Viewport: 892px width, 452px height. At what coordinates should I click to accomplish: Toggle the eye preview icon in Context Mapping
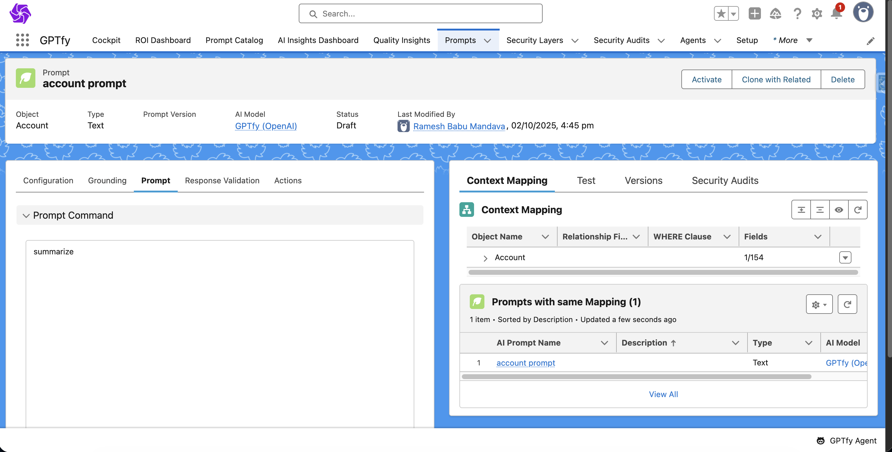coord(839,210)
